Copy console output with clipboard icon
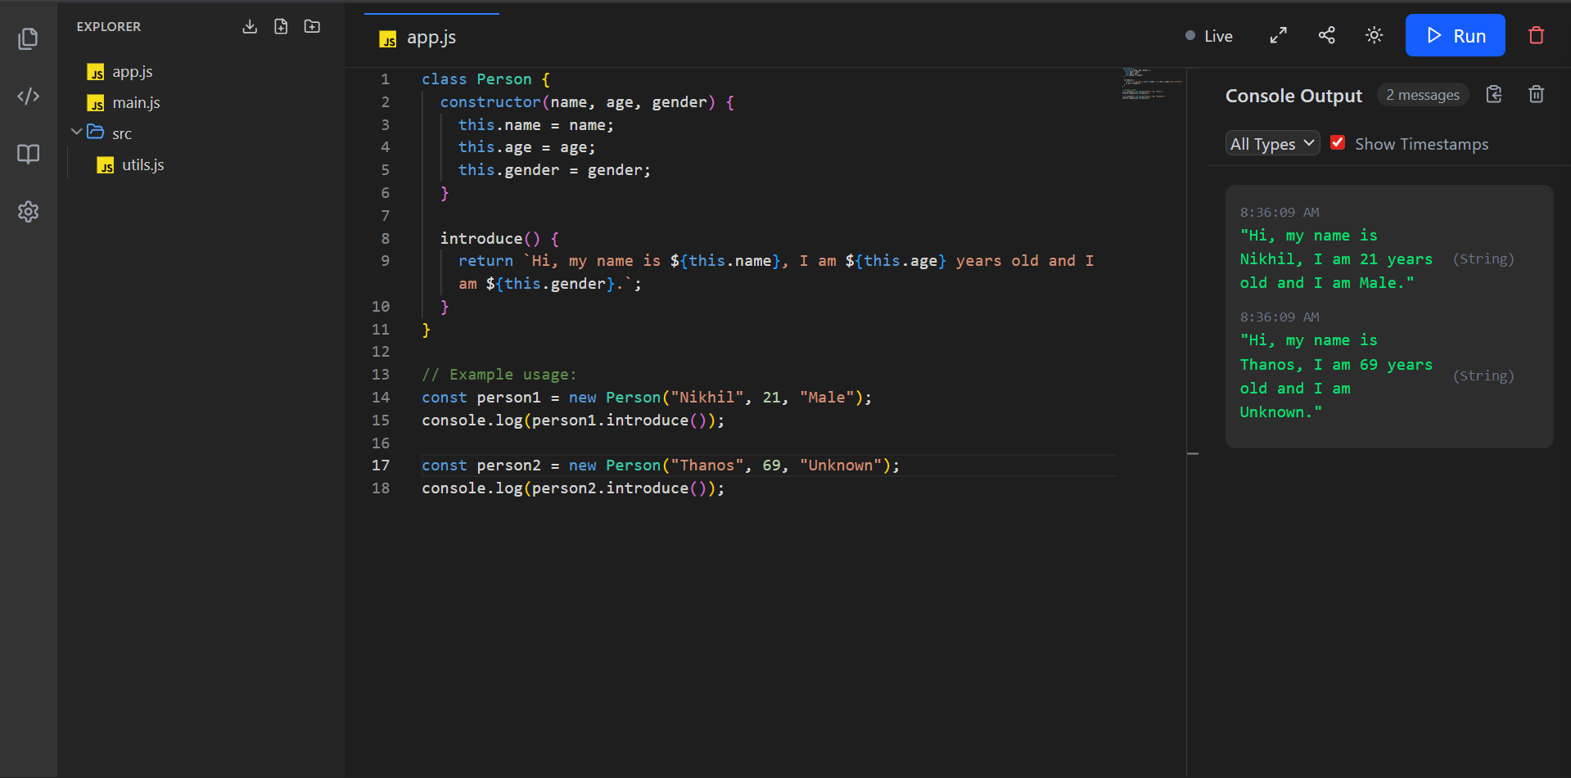Image resolution: width=1571 pixels, height=778 pixels. (1493, 94)
